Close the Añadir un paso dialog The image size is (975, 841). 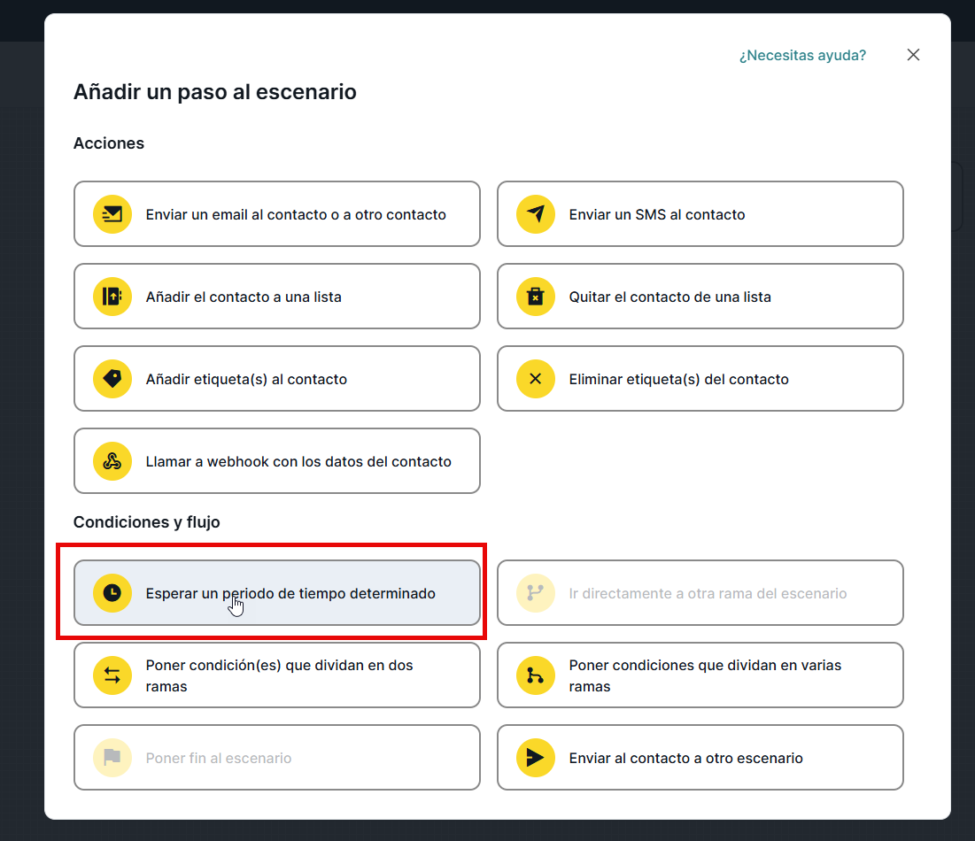click(x=913, y=55)
